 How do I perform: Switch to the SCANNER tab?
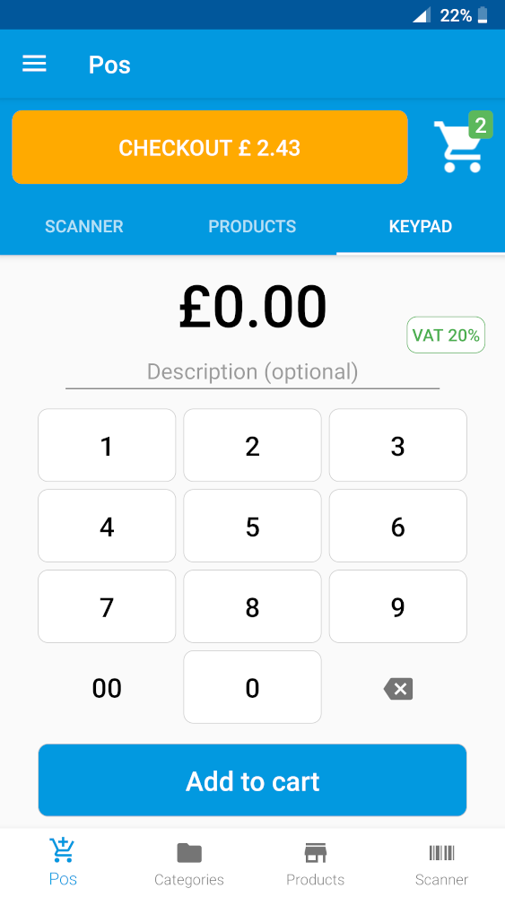pos(84,226)
